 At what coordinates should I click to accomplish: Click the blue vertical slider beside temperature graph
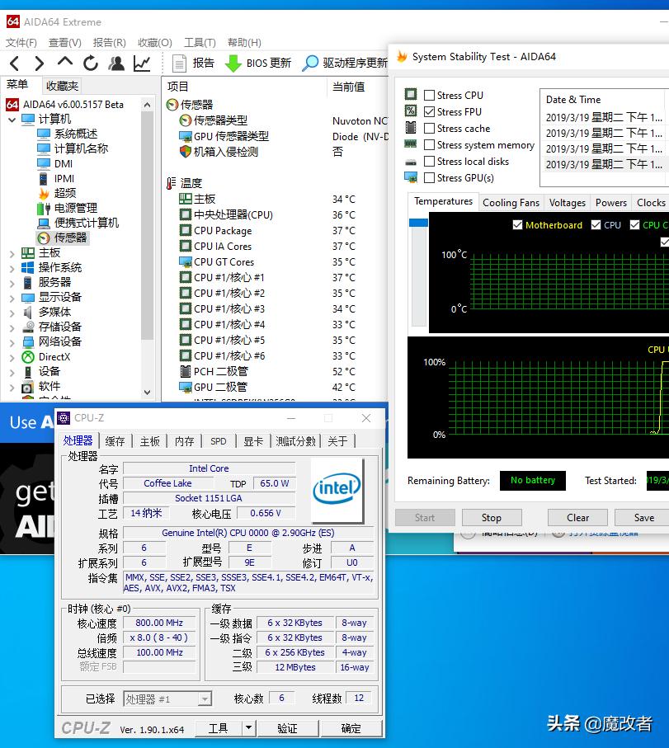point(418,223)
